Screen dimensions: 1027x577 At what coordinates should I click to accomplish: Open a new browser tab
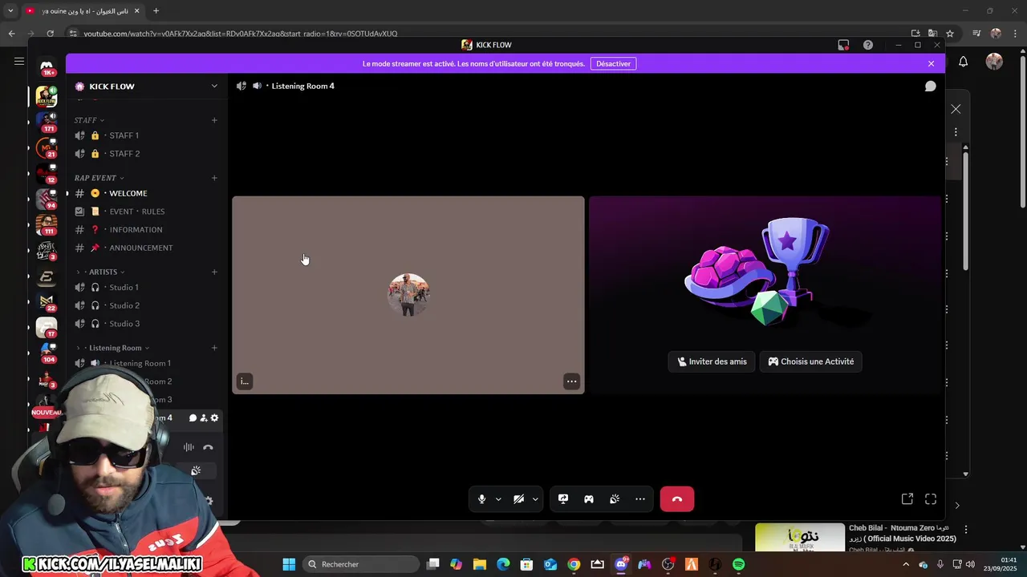(x=156, y=10)
